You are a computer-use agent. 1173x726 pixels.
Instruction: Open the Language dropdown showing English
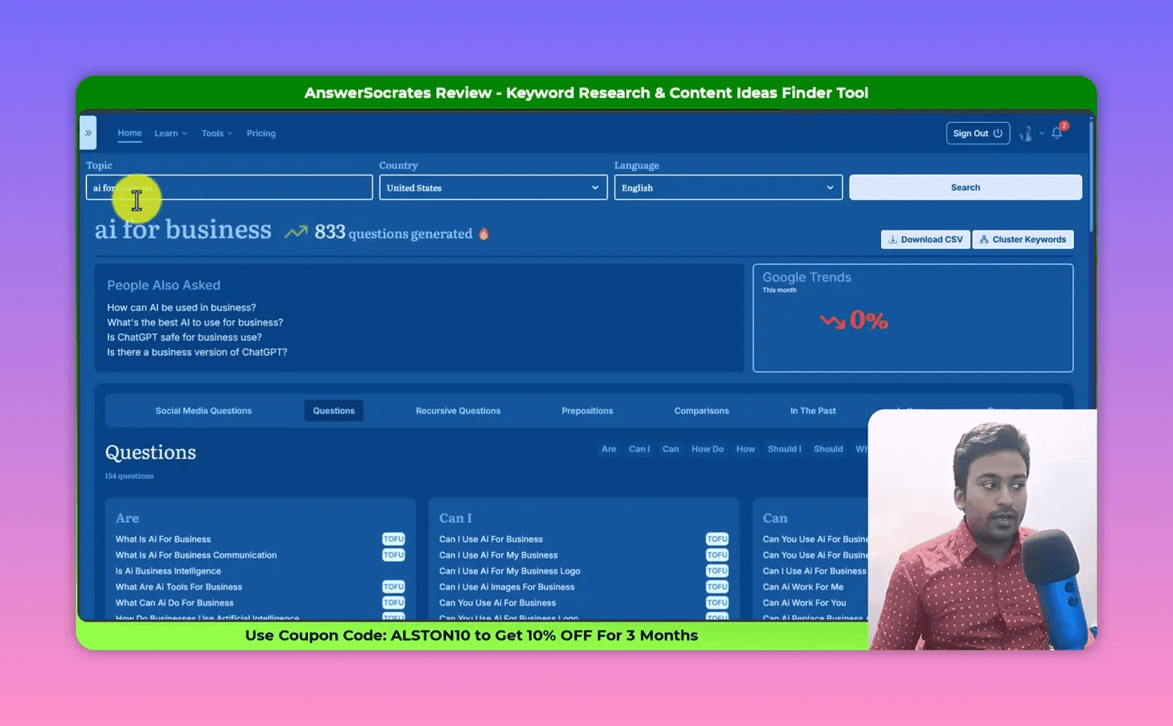[x=727, y=187]
